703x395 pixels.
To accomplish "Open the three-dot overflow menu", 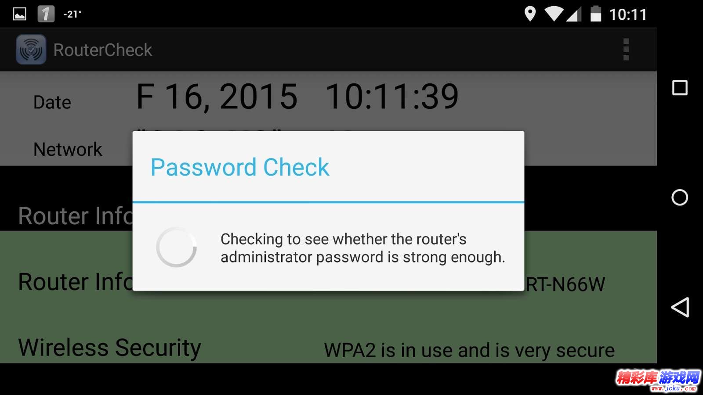I will (x=626, y=50).
